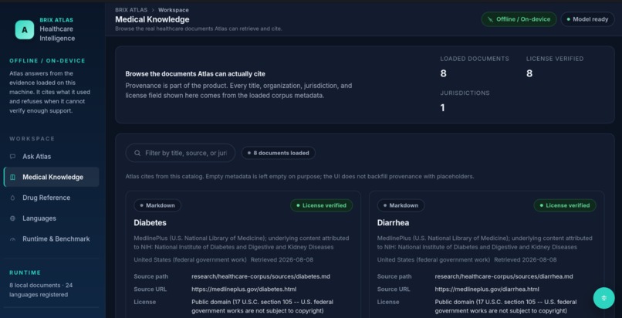Open Drug Reference in the sidebar
Viewport: 622px width, 318px height.
click(51, 198)
